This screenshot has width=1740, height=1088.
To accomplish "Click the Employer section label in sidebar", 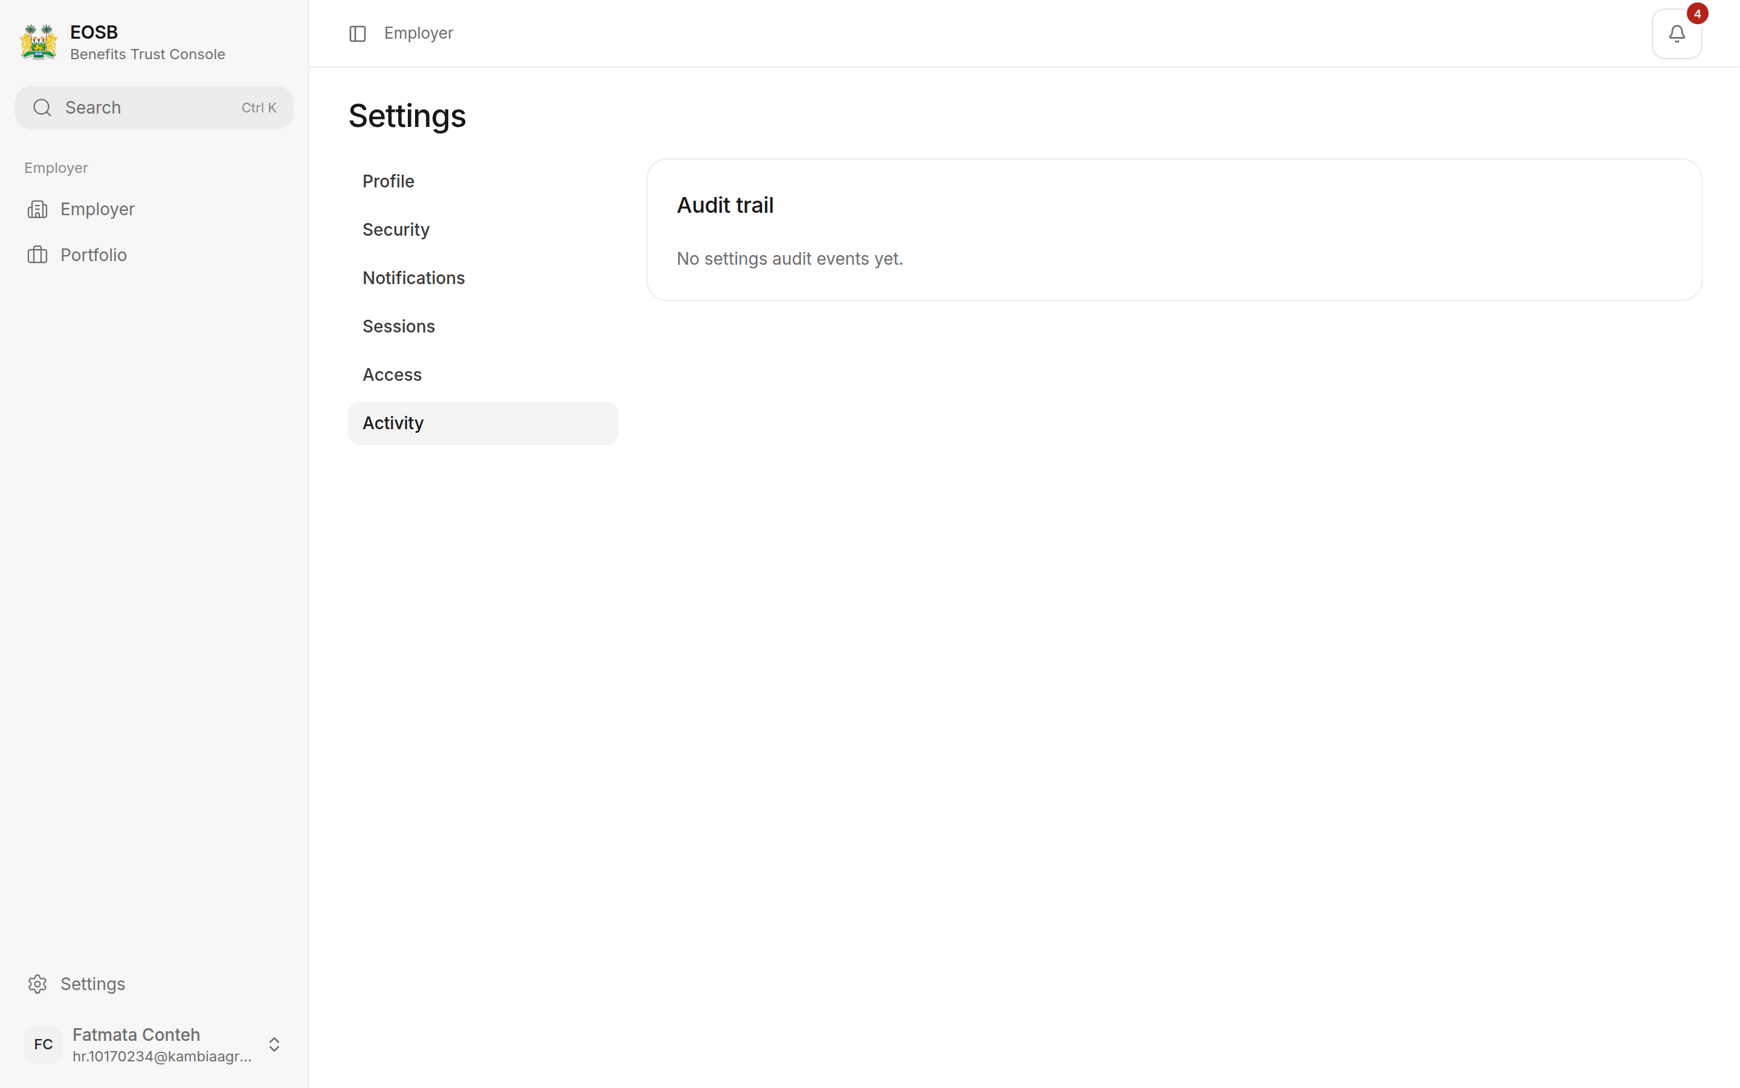I will pos(56,167).
